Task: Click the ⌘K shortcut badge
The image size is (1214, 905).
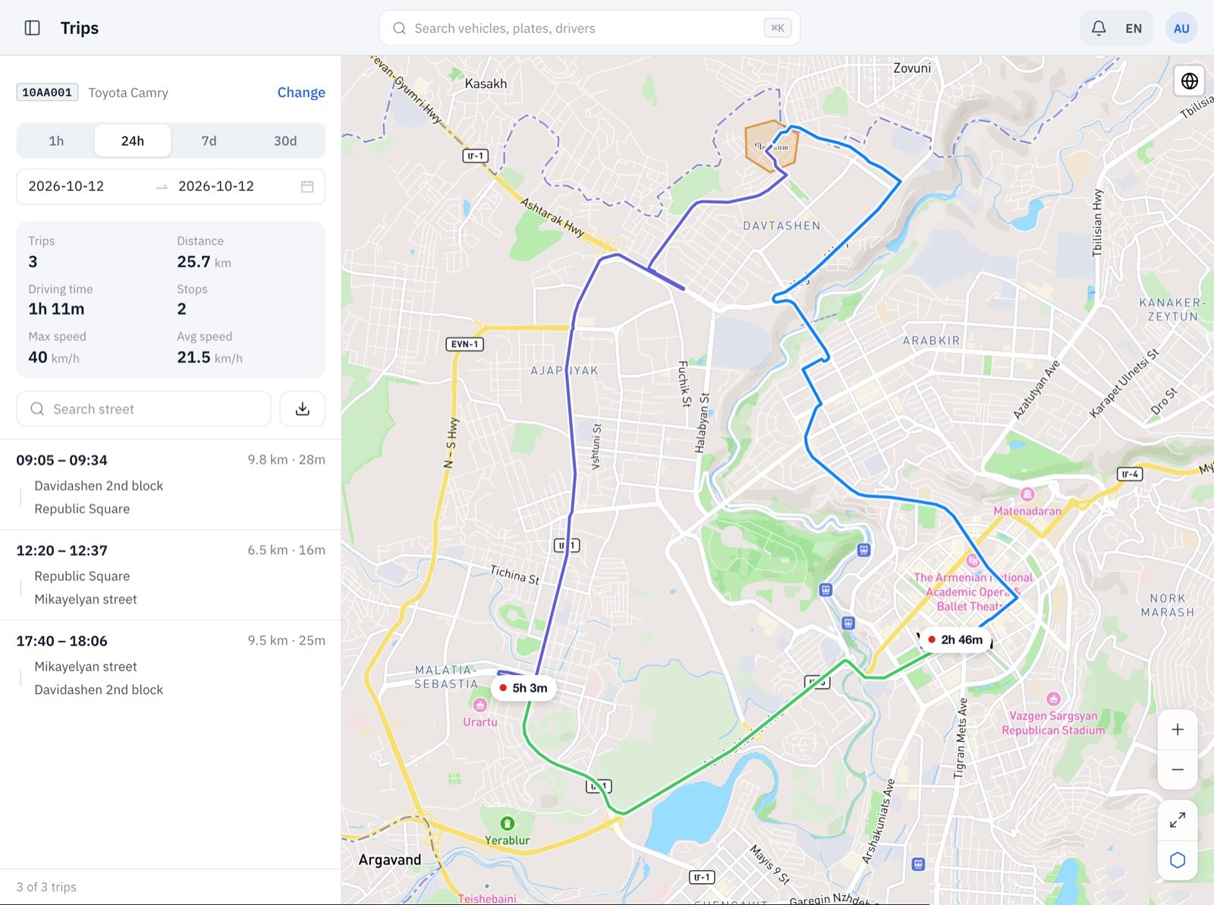Action: (778, 28)
